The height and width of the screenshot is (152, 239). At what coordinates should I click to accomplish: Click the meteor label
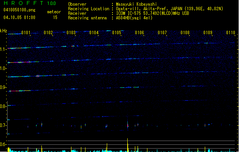[54, 12]
